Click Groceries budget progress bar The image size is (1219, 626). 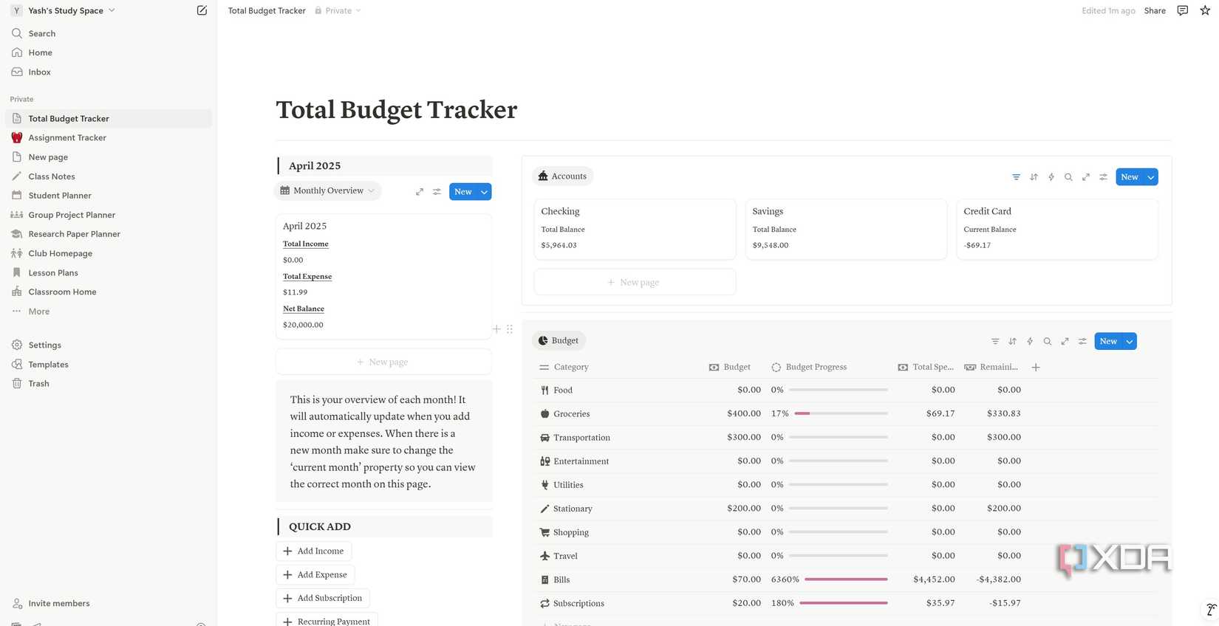(841, 413)
